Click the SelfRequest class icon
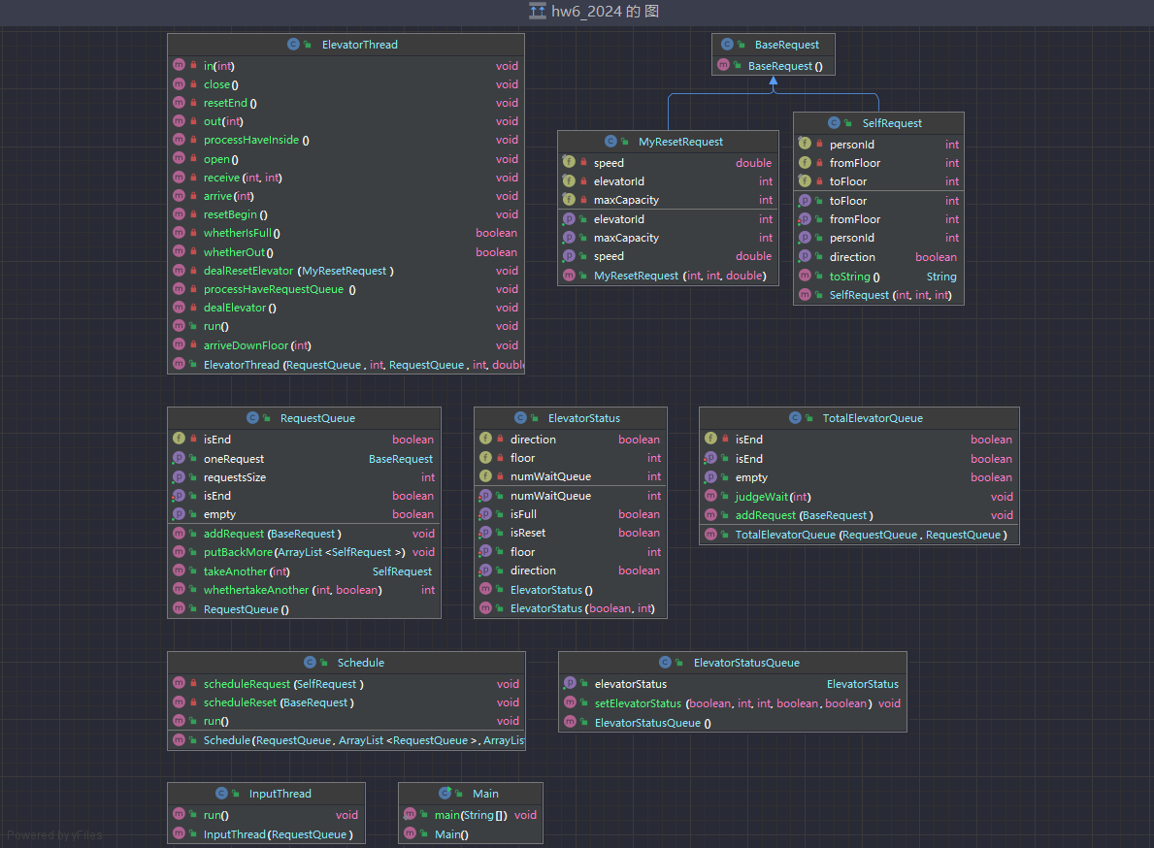This screenshot has height=848, width=1154. point(834,123)
